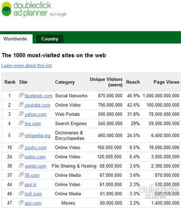Viewport: 181px width, 208px height.
Task: Click the DoubleClick Ad Planner logo
Action: point(34,9)
